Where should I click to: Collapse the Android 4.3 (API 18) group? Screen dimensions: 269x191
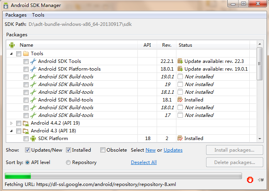coord(11,131)
